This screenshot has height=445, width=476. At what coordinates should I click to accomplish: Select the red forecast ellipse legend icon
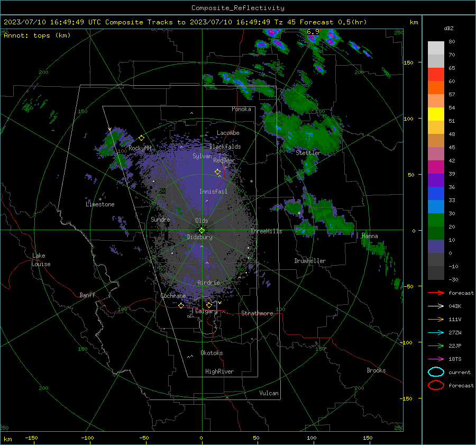click(436, 385)
